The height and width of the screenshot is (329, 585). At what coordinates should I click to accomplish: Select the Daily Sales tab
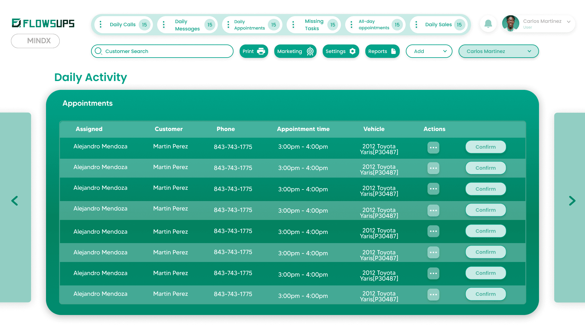point(438,24)
